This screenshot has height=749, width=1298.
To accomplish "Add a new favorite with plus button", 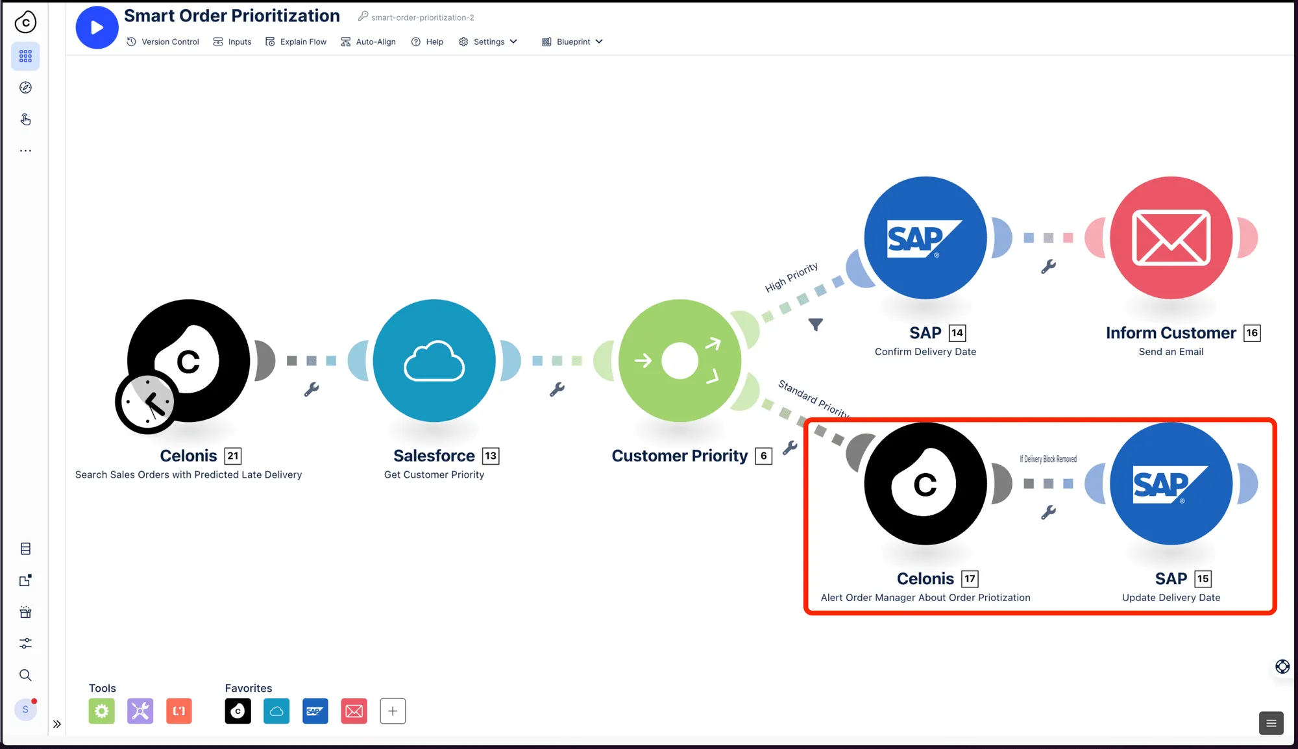I will [393, 711].
